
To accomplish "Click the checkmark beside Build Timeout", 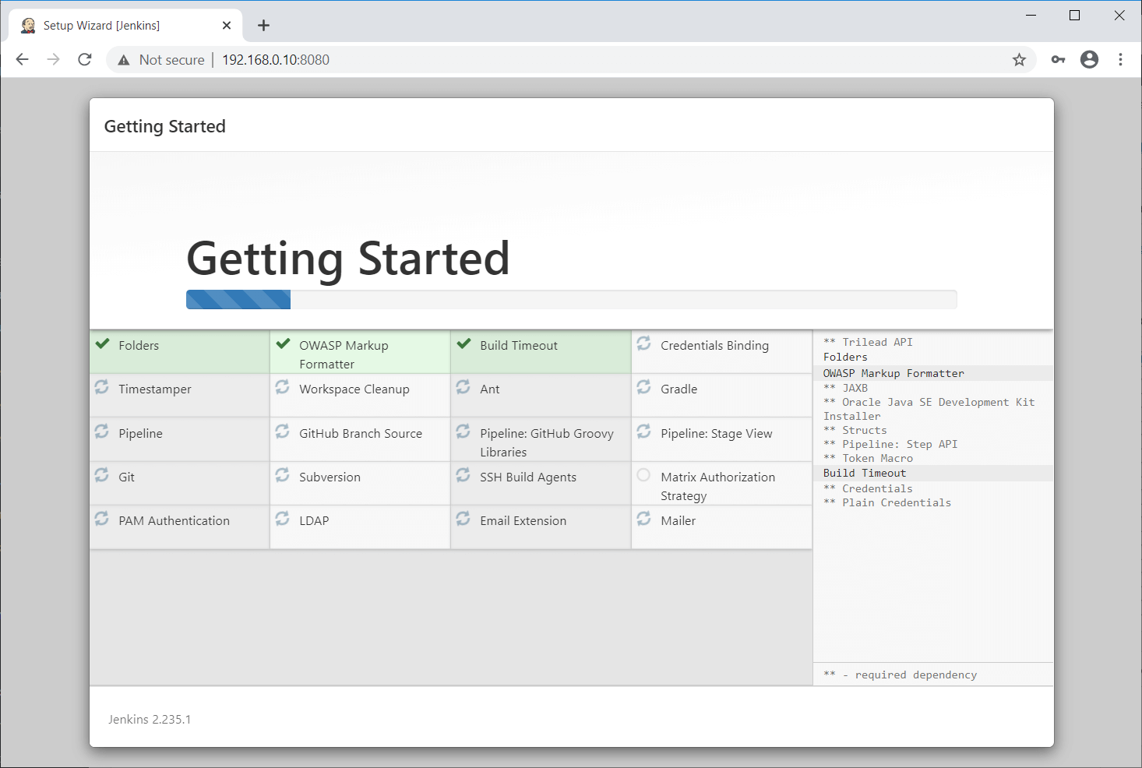I will 463,343.
